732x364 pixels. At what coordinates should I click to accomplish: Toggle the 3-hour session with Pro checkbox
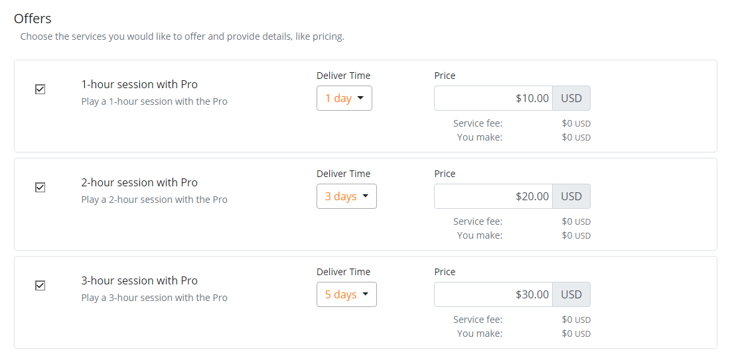tap(40, 286)
